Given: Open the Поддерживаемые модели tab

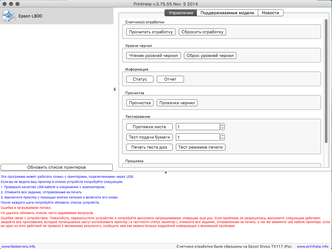Looking at the screenshot, I should [x=227, y=13].
